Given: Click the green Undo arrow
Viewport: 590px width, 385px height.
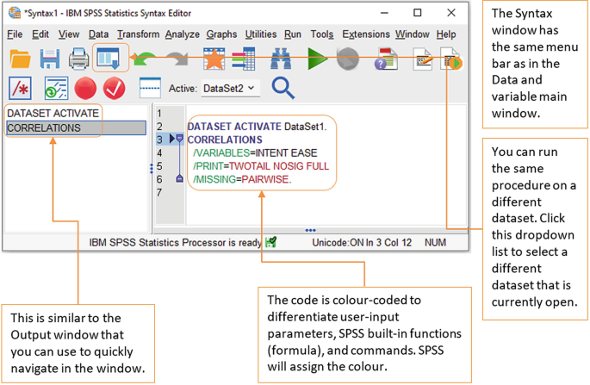Looking at the screenshot, I should (x=145, y=59).
